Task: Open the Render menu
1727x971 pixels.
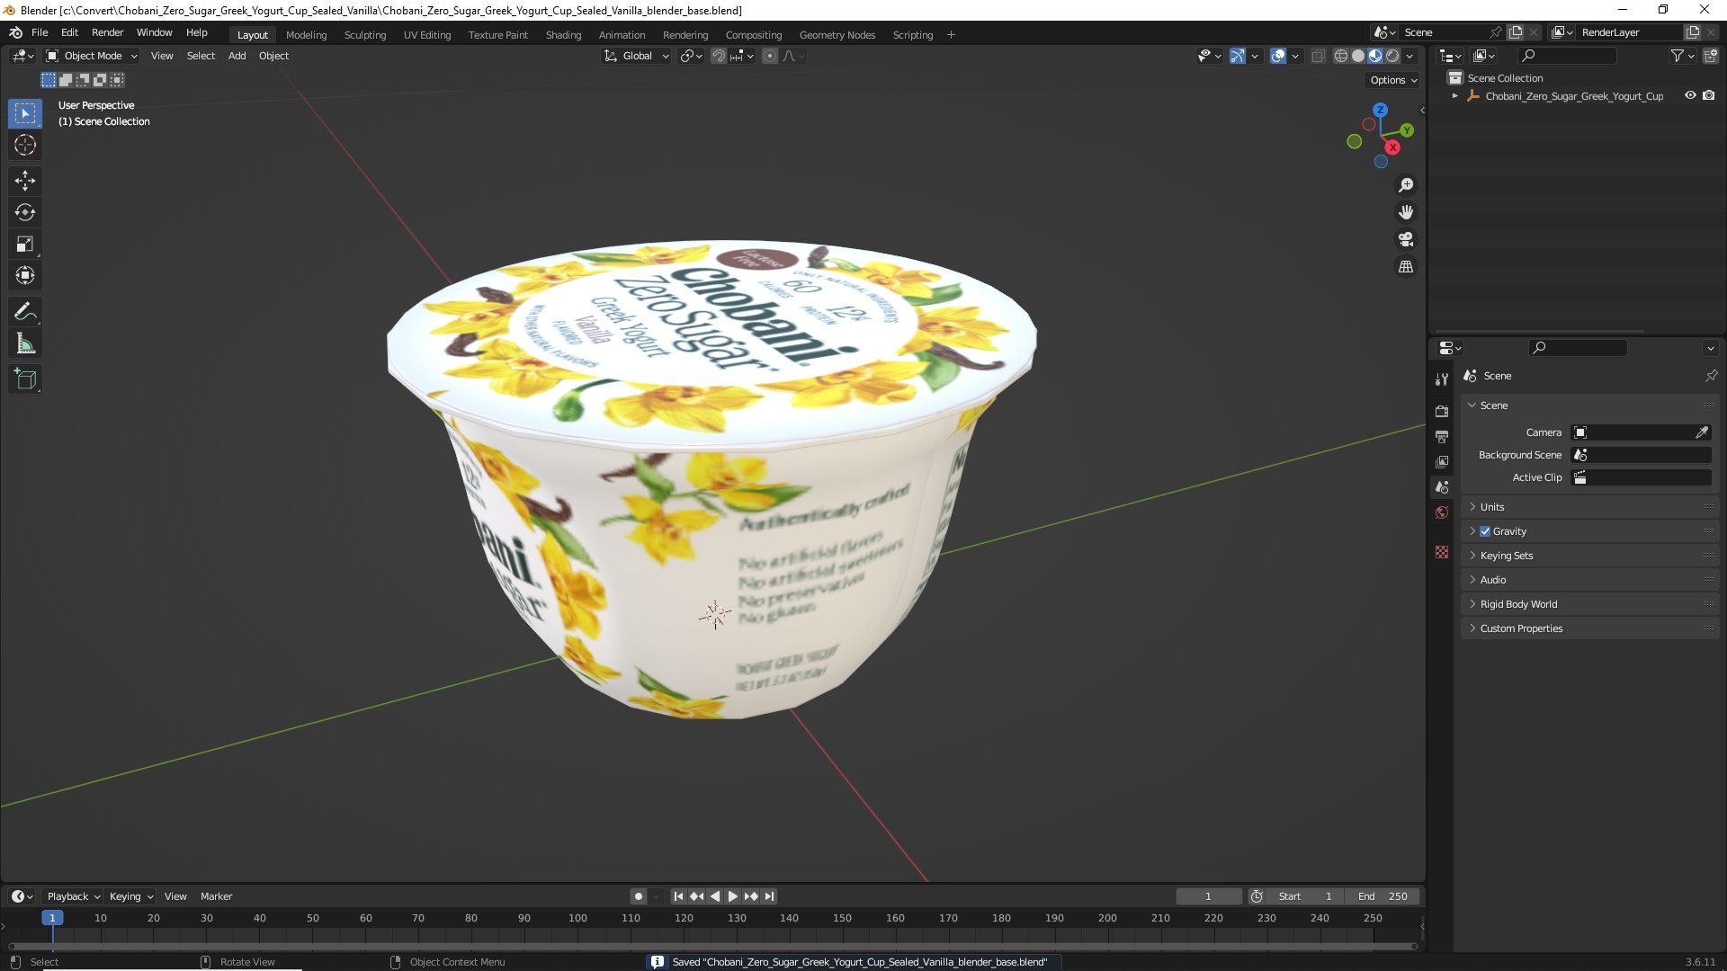Action: pos(107,32)
